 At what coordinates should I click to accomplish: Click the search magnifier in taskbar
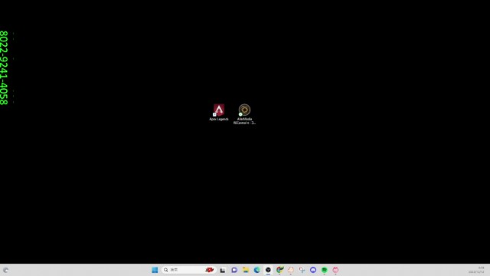[x=166, y=270]
